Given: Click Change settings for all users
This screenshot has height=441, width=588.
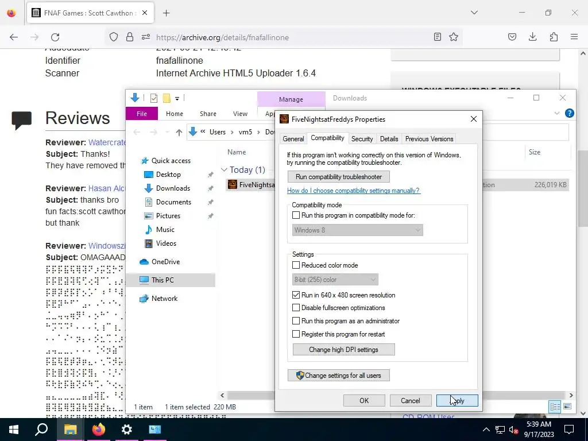Looking at the screenshot, I should coord(339,376).
